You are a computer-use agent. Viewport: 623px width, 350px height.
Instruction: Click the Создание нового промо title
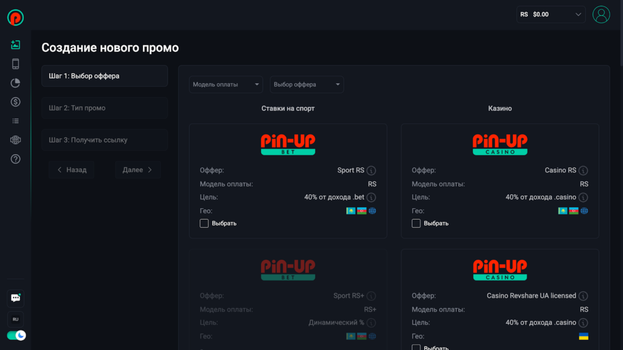pos(110,47)
